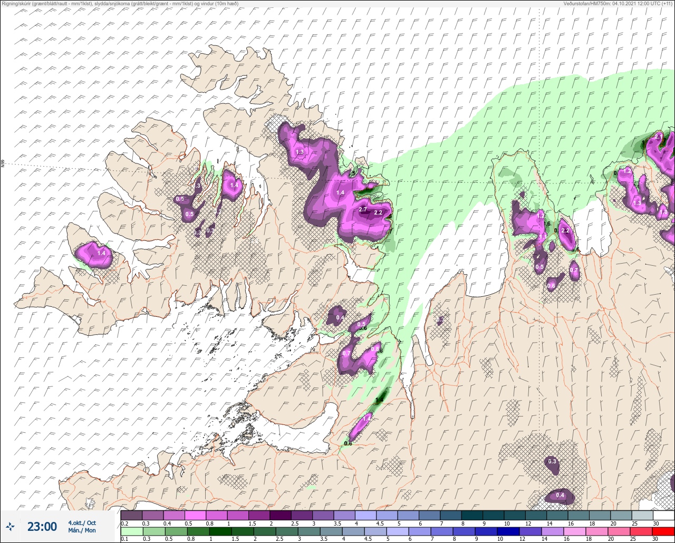This screenshot has height=543, width=675.
Task: Select the pale green 0.1 swatch in bottom legend
Action: point(131,531)
